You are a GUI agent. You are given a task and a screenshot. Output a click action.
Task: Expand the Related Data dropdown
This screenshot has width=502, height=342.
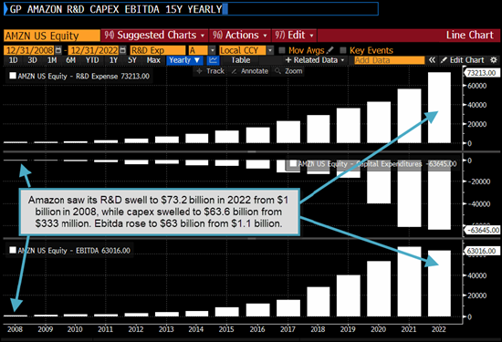point(315,60)
